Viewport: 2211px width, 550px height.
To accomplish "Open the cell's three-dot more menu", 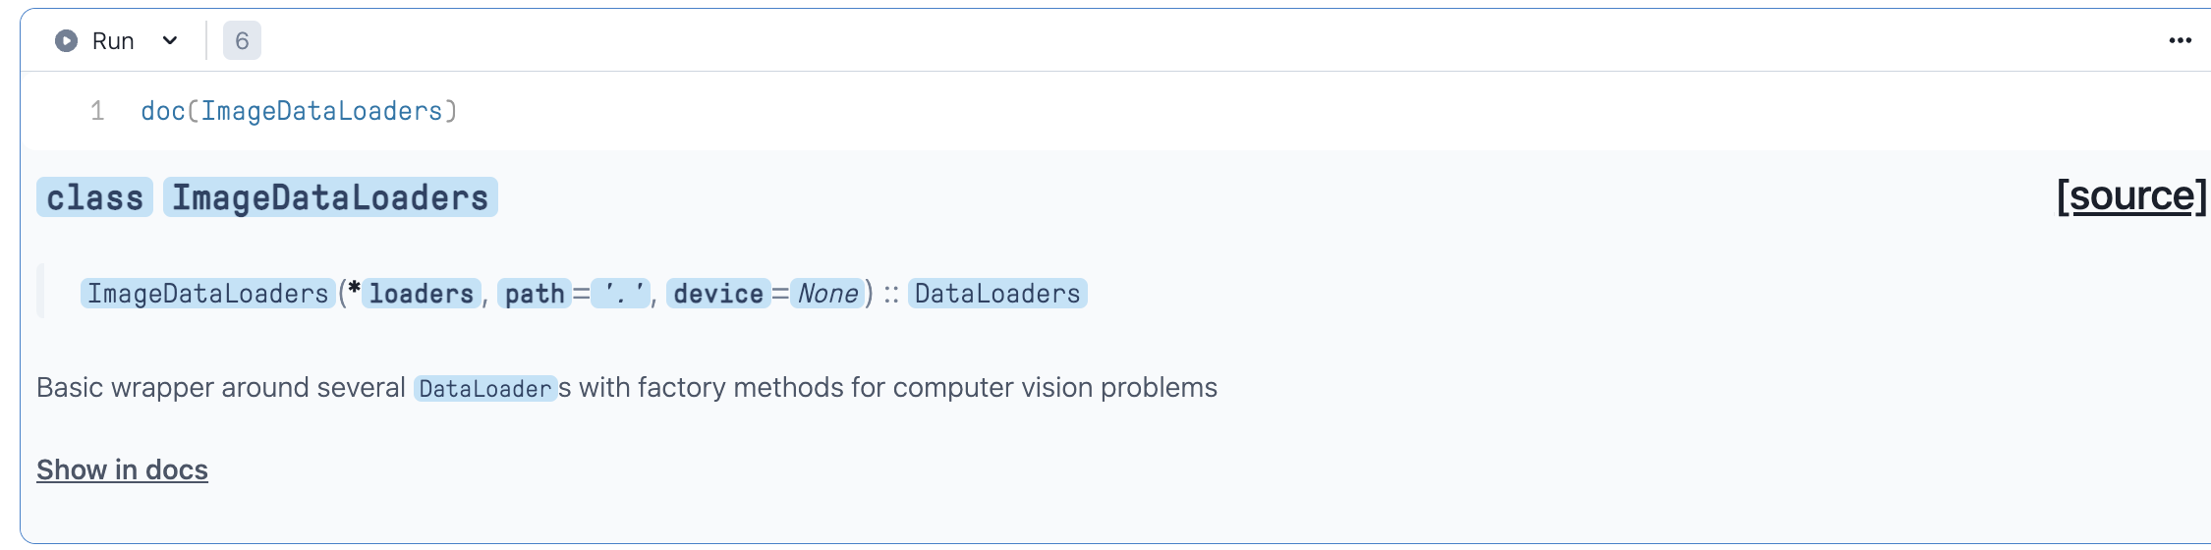I will coord(2180,41).
